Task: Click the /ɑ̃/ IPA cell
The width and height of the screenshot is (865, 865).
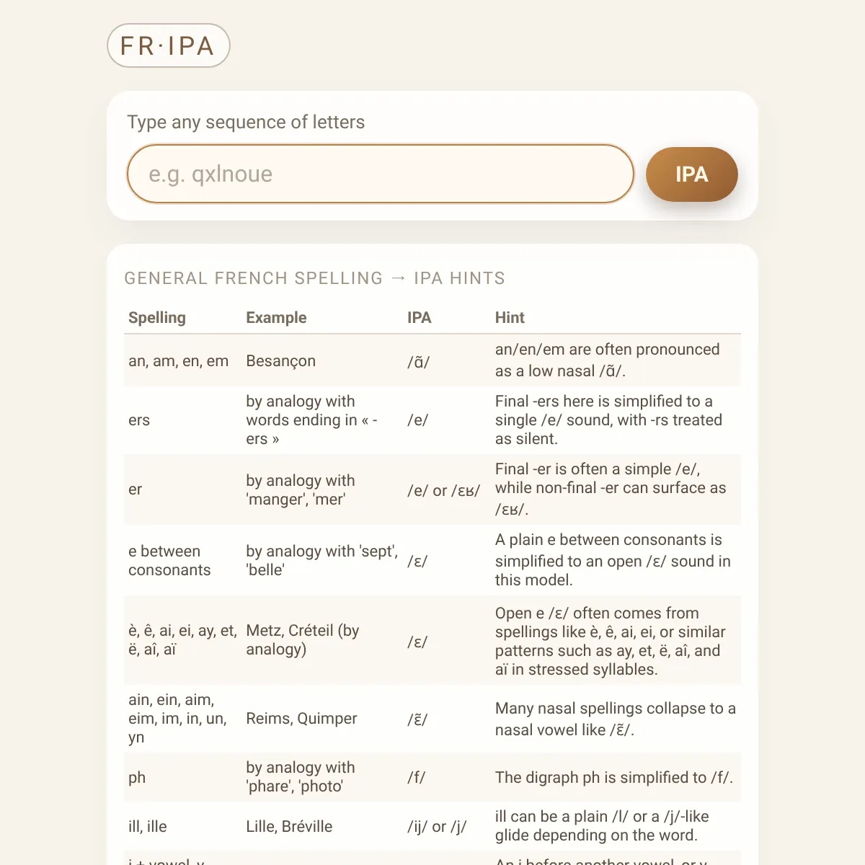Action: click(418, 362)
